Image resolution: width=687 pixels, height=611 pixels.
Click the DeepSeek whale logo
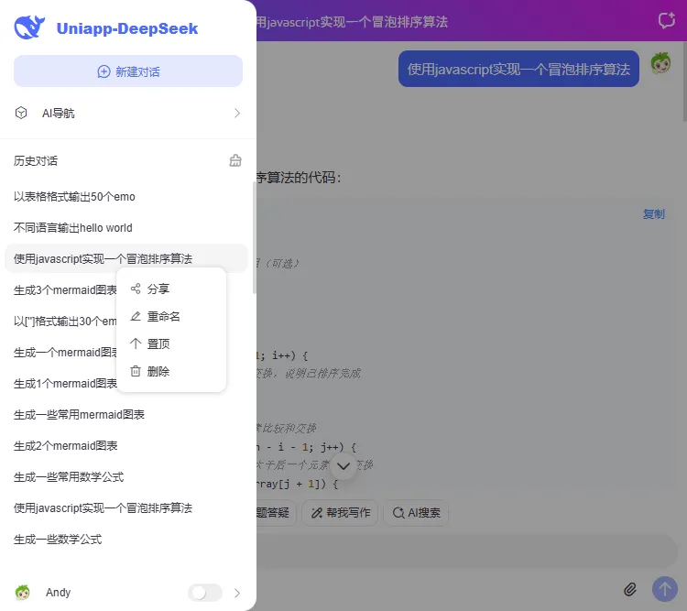click(29, 27)
